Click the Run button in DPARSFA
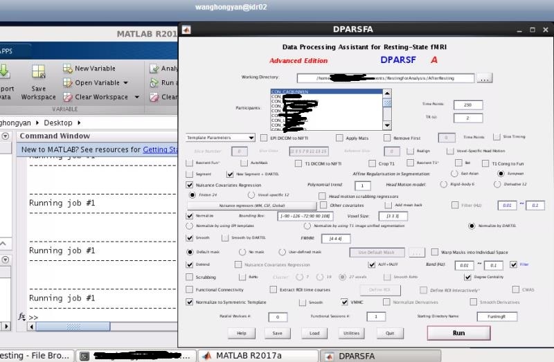 (x=458, y=333)
